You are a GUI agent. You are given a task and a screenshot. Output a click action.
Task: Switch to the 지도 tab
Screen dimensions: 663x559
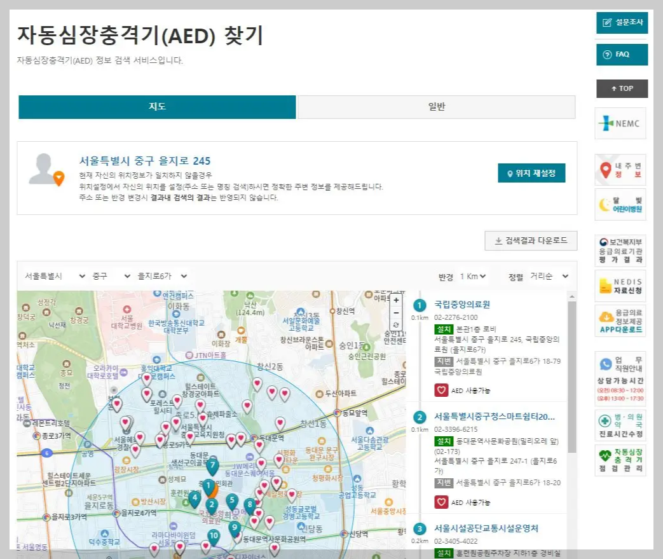157,107
